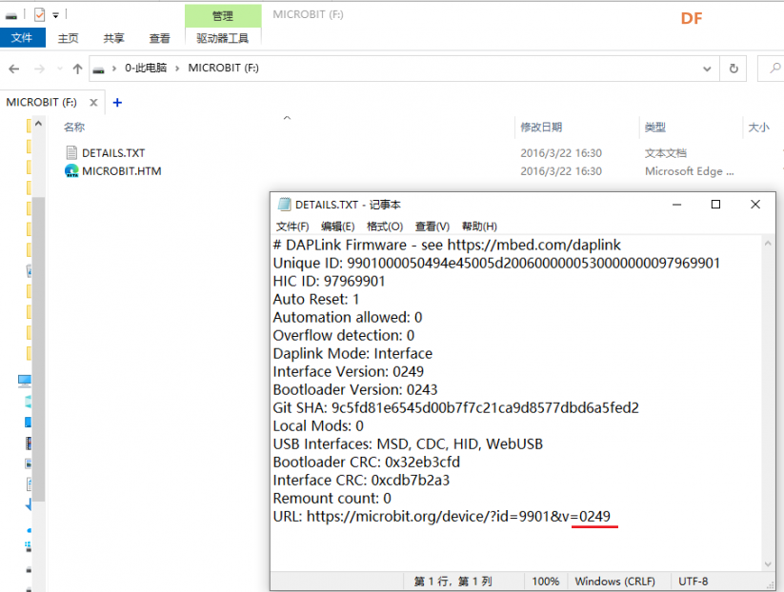Click the navigation pane scrollbar thumb

(38, 348)
